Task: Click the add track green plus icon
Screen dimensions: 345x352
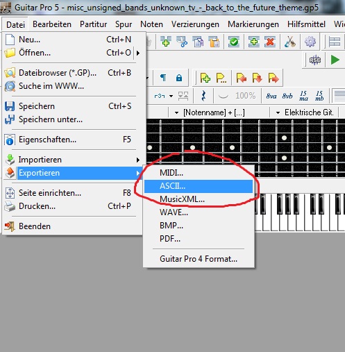Action: 254,42
